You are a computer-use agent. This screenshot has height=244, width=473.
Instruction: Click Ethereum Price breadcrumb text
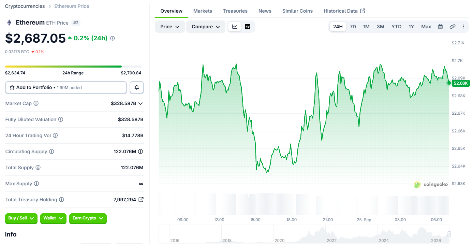click(72, 6)
